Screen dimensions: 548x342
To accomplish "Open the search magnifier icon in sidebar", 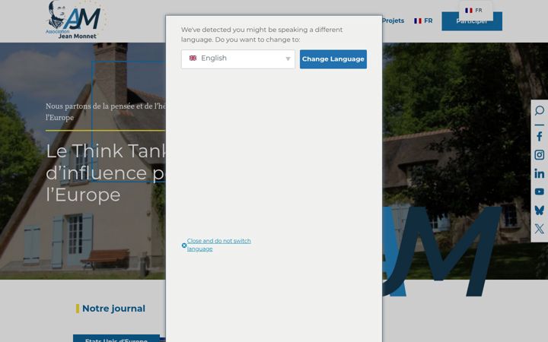I will [x=540, y=111].
